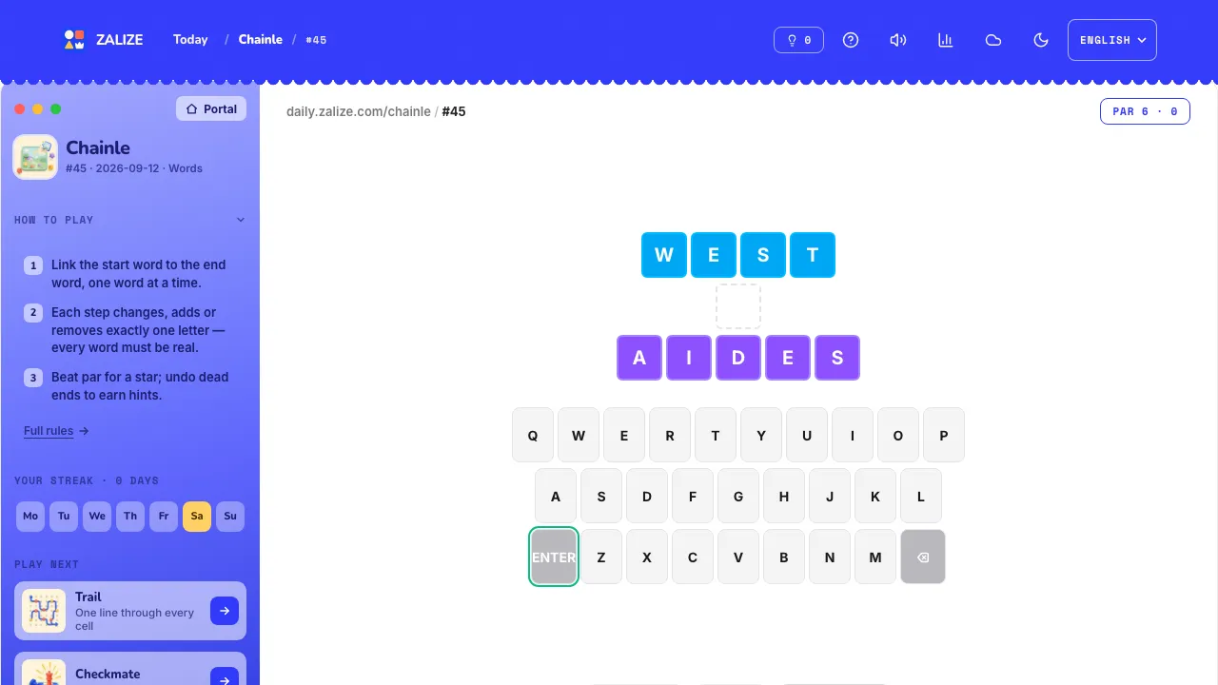Select the Sa day in streak
The width and height of the screenshot is (1218, 685).
197,517
